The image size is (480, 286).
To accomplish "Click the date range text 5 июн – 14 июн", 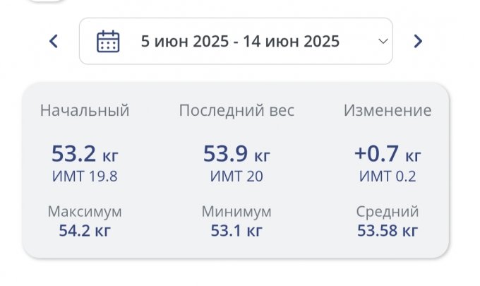I will click(240, 41).
